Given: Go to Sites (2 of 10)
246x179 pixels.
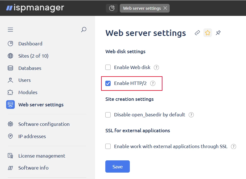Looking at the screenshot, I should (x=33, y=56).
